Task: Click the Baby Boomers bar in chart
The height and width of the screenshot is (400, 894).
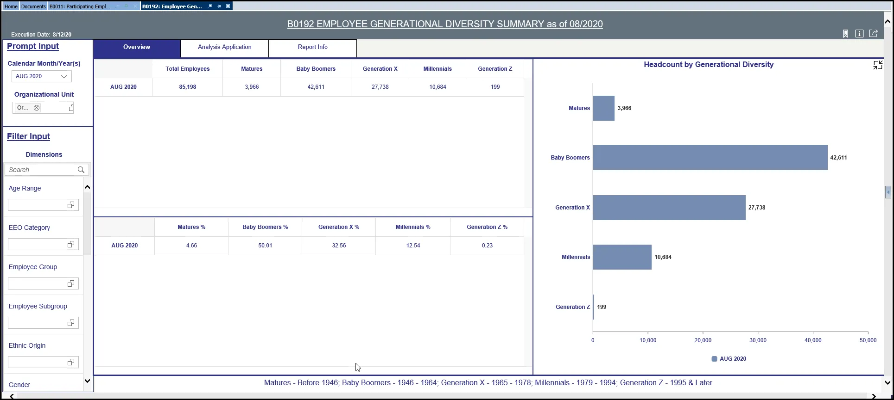Action: coord(710,158)
